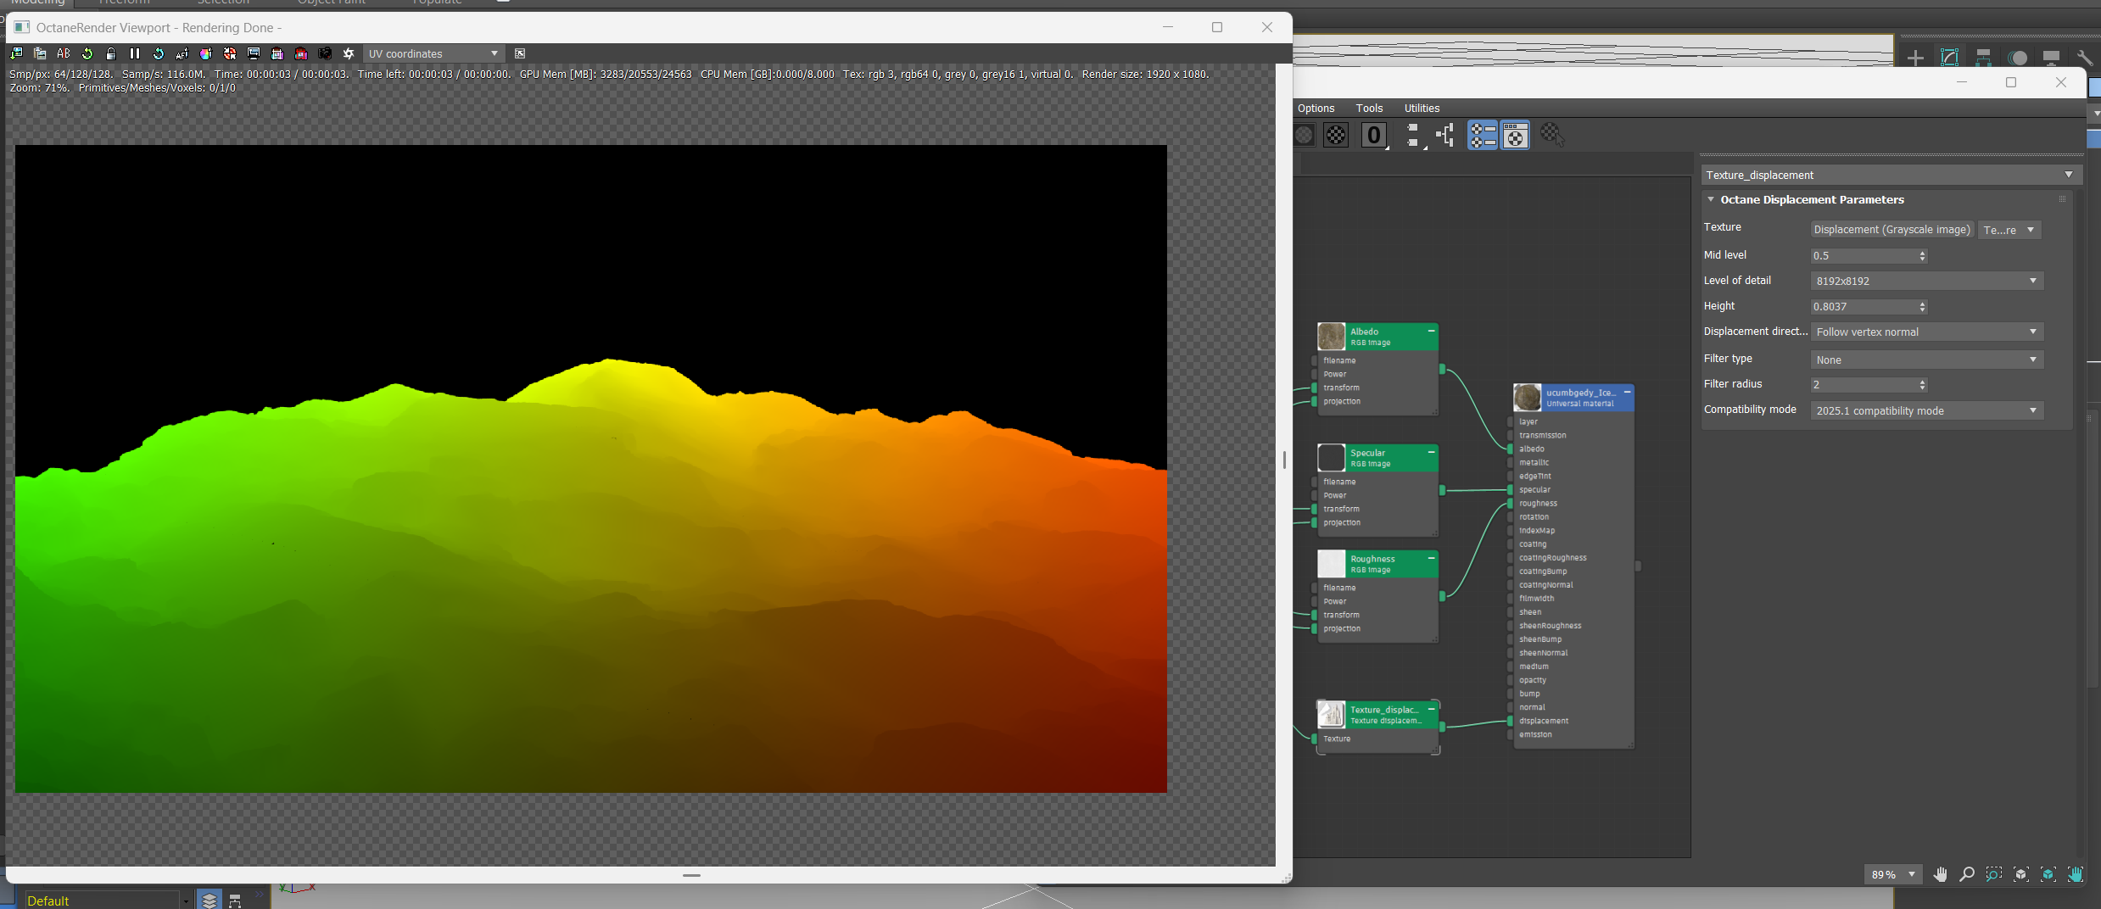This screenshot has width=2101, height=909.
Task: Collapse the Specular node with its minus button
Action: (1432, 452)
